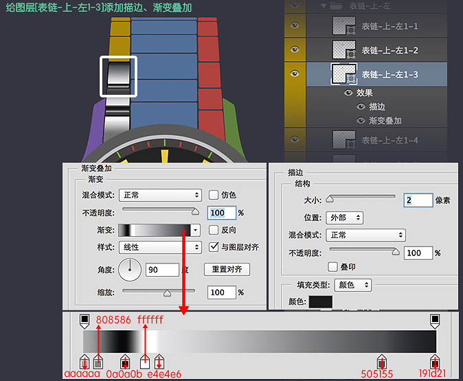Click the 重置对齐 button

click(227, 269)
